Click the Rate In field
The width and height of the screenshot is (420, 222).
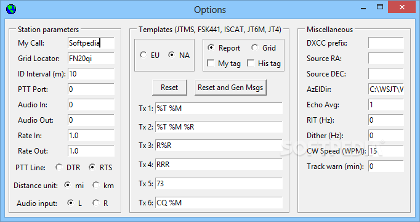[91, 136]
